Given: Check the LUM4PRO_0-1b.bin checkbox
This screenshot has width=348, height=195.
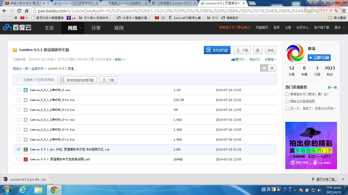Looking at the screenshot, I should pyautogui.click(x=19, y=129).
